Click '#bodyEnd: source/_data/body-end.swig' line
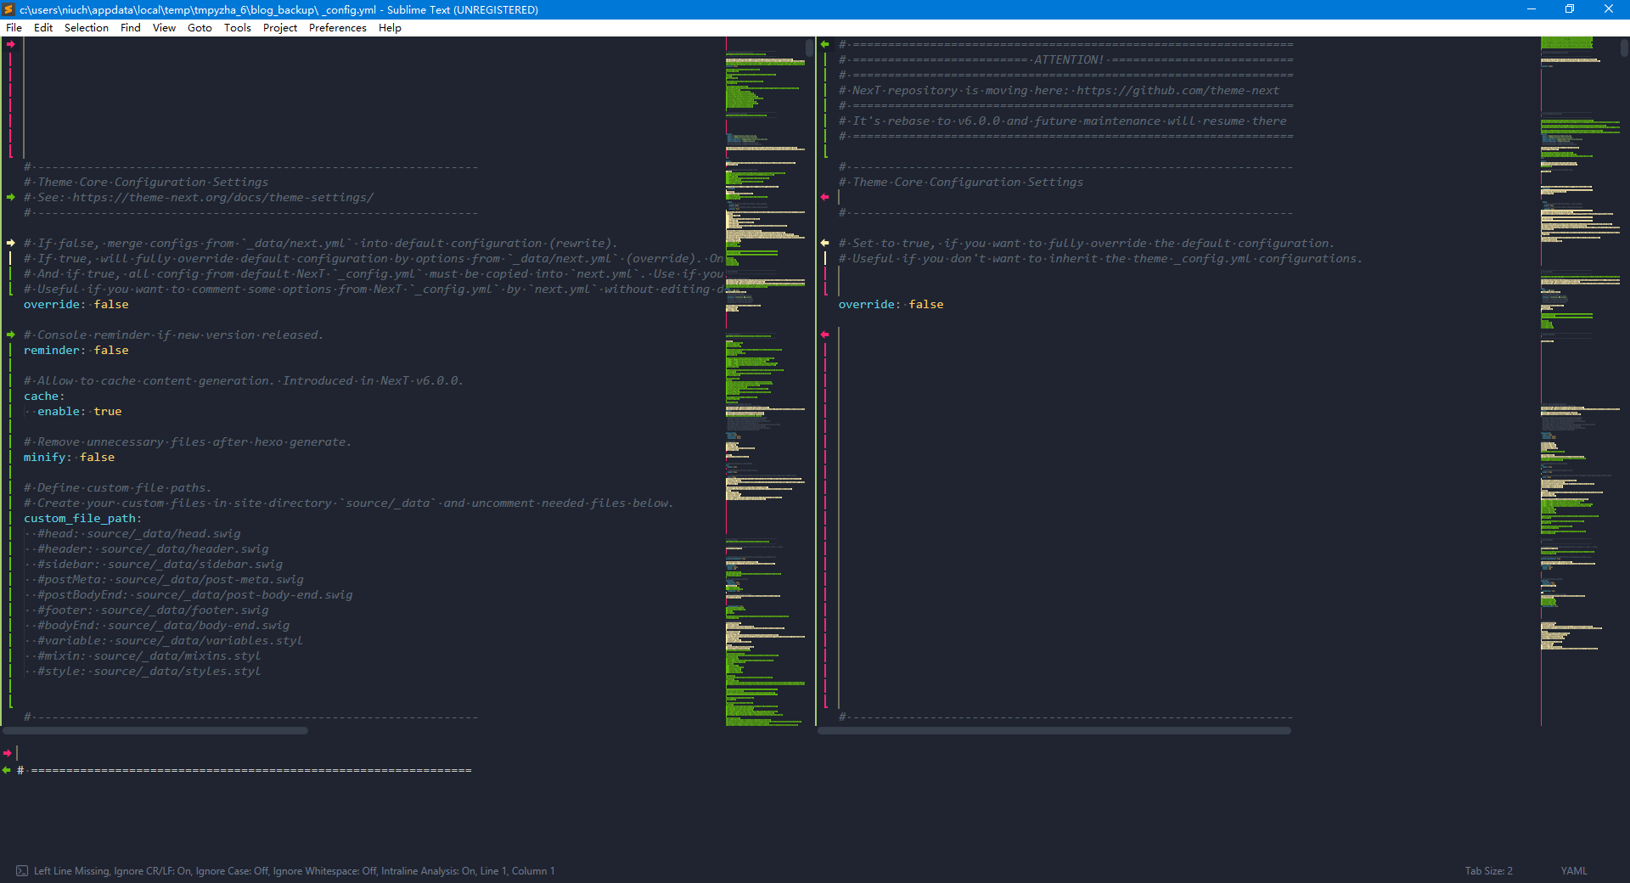Image resolution: width=1630 pixels, height=883 pixels. coord(164,625)
